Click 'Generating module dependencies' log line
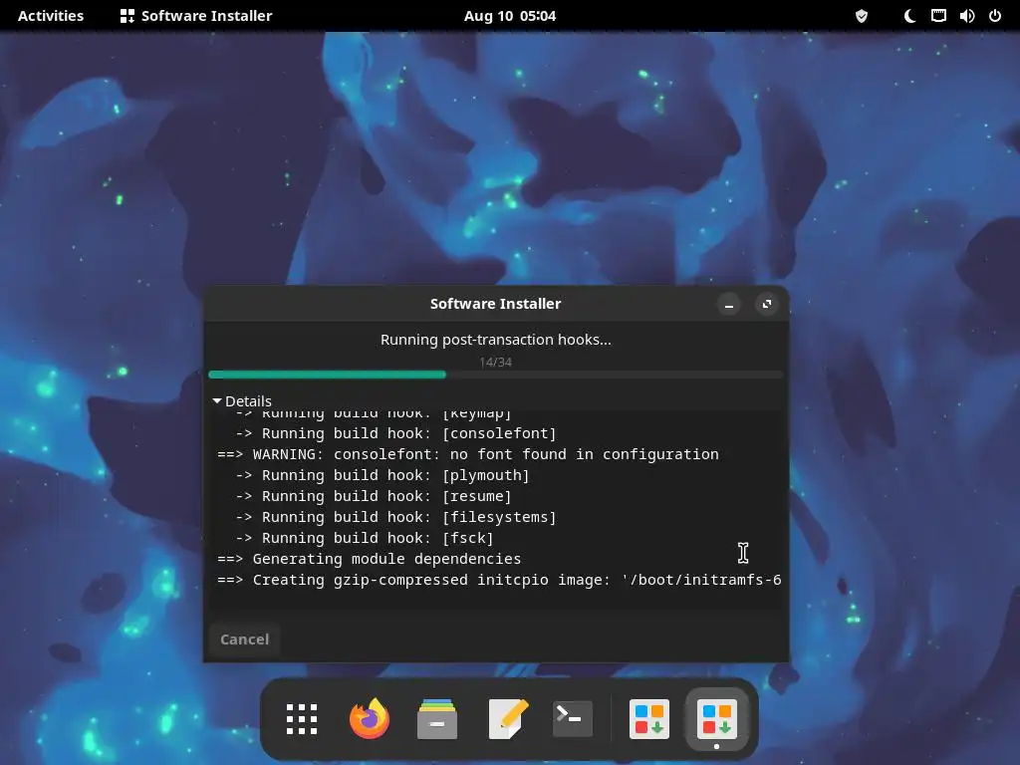Screen dimensions: 1020x765 [369, 559]
